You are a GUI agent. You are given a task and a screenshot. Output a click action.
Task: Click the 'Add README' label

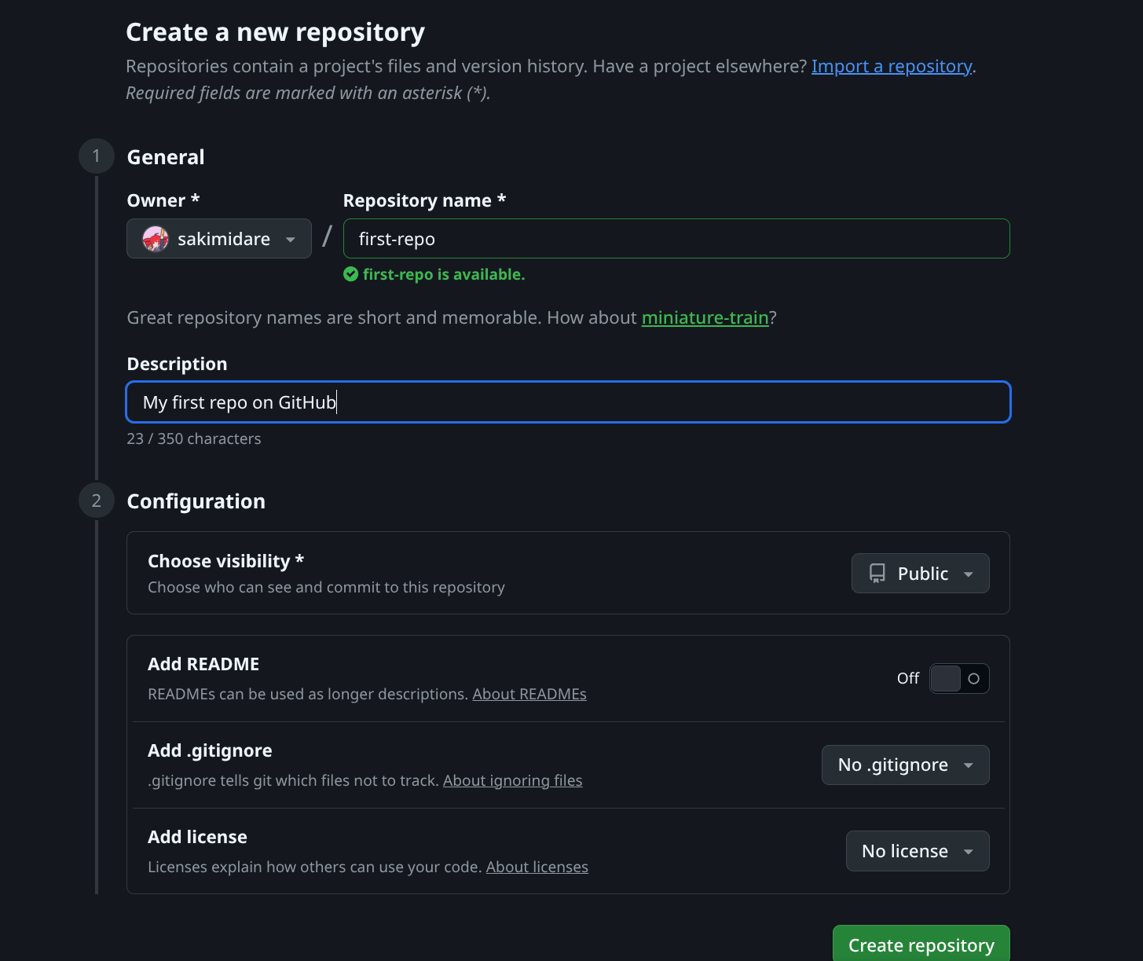click(203, 664)
